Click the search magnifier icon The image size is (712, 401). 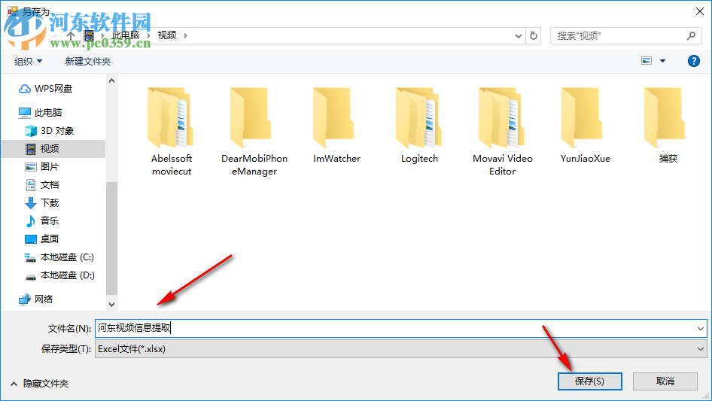pos(691,35)
